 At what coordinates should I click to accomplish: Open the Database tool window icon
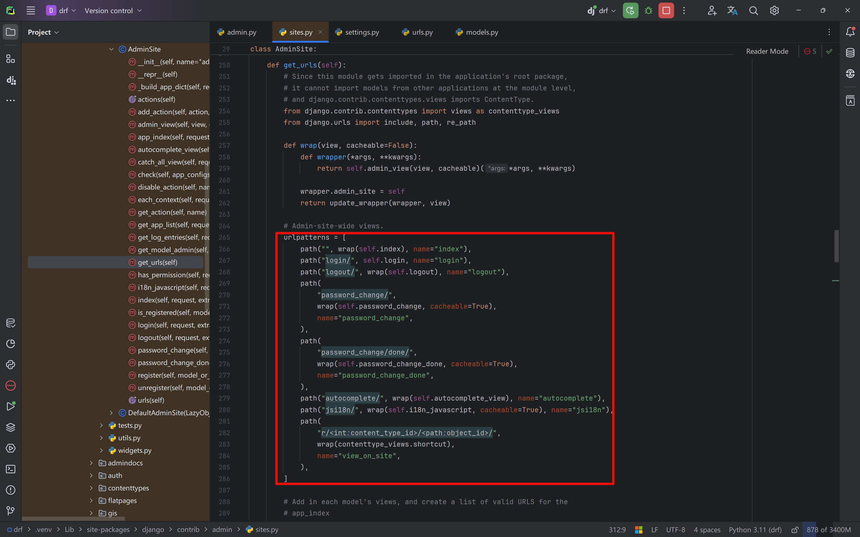point(850,53)
